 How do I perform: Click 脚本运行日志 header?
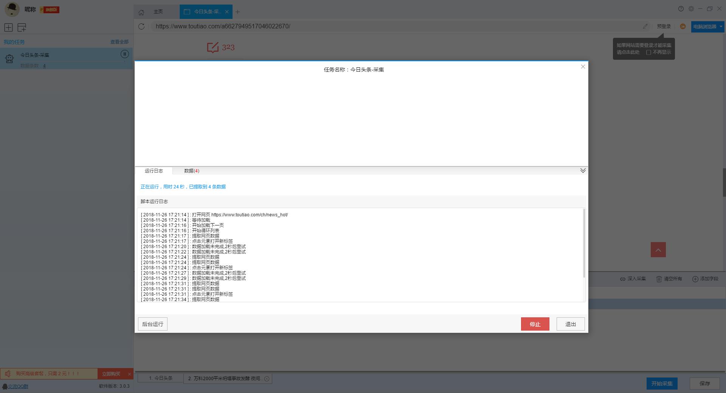(x=154, y=202)
